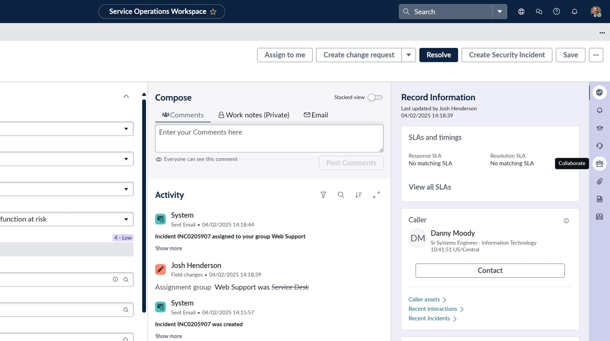Open the Search scope dropdown arrow

pos(499,11)
